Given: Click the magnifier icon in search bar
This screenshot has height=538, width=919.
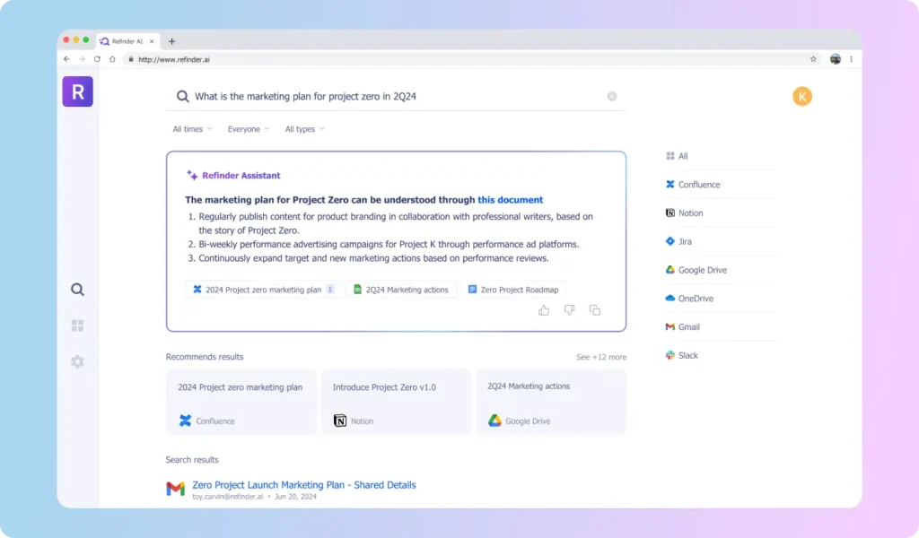Looking at the screenshot, I should click(x=183, y=96).
